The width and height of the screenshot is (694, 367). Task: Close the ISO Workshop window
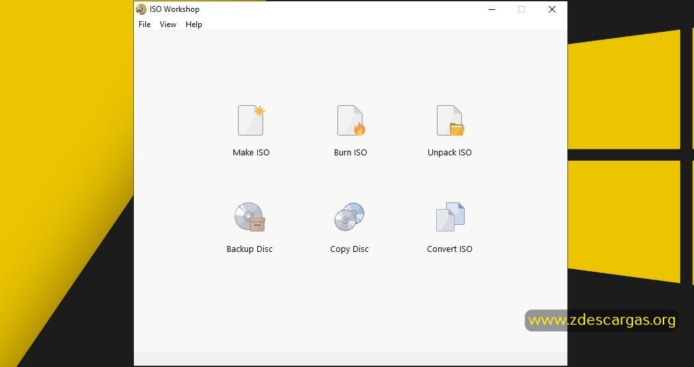[552, 9]
